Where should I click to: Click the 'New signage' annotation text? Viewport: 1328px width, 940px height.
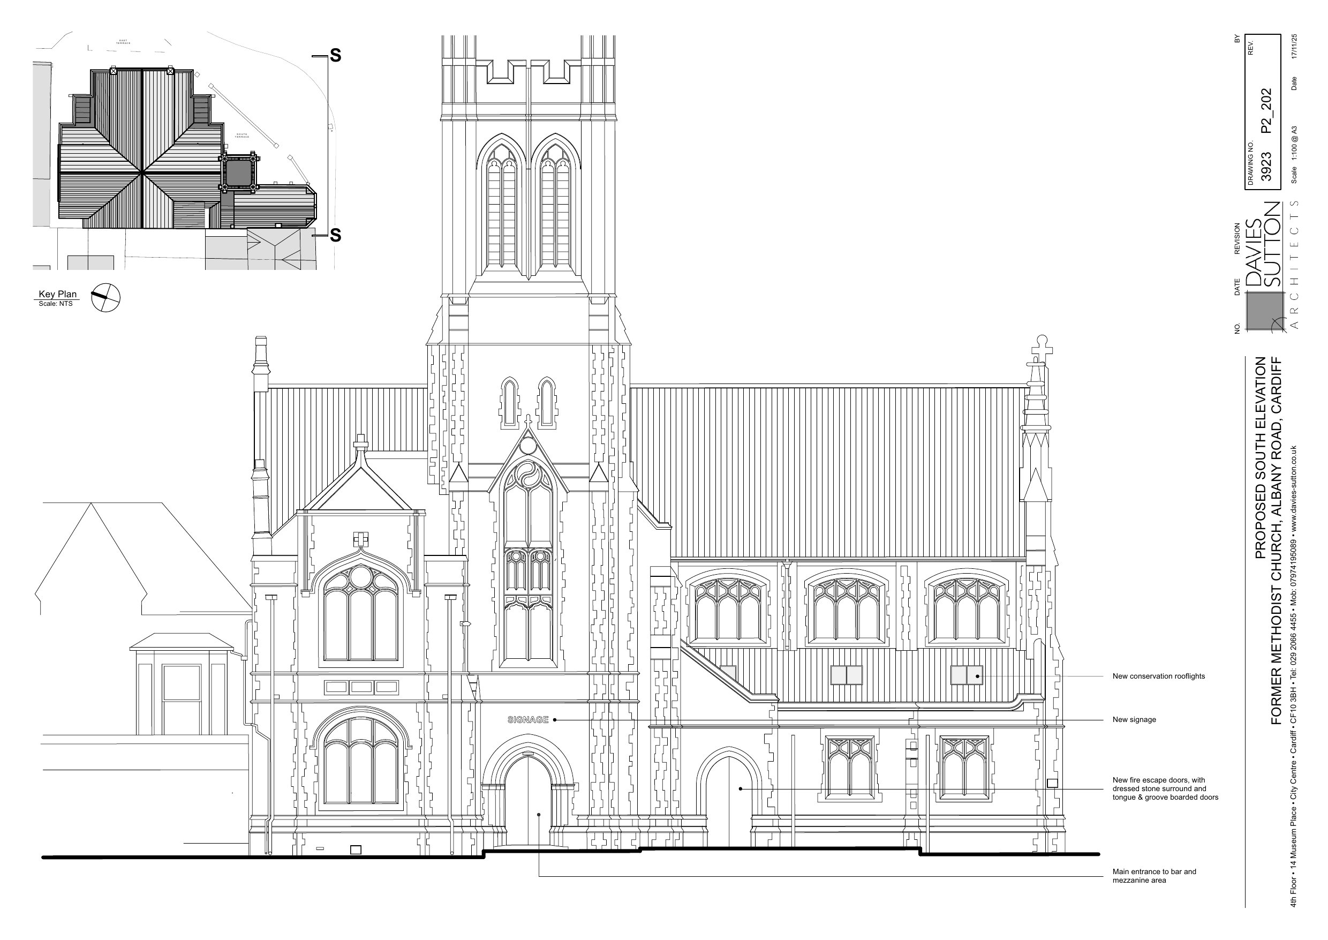(x=1134, y=719)
